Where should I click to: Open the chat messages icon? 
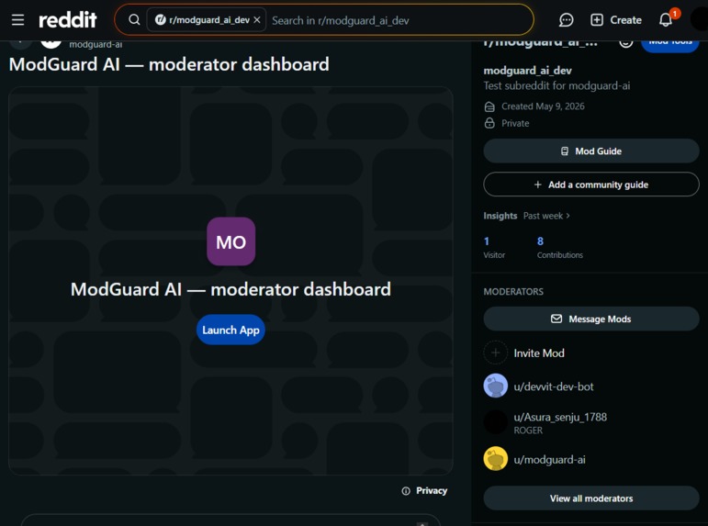(x=566, y=20)
